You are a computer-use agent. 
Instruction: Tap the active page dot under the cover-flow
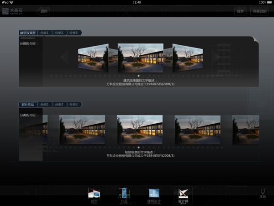138,76
